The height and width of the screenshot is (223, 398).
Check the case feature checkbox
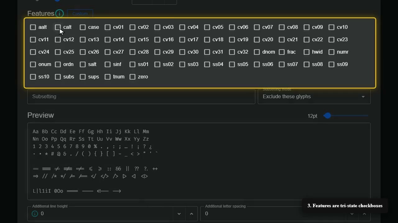click(x=83, y=27)
